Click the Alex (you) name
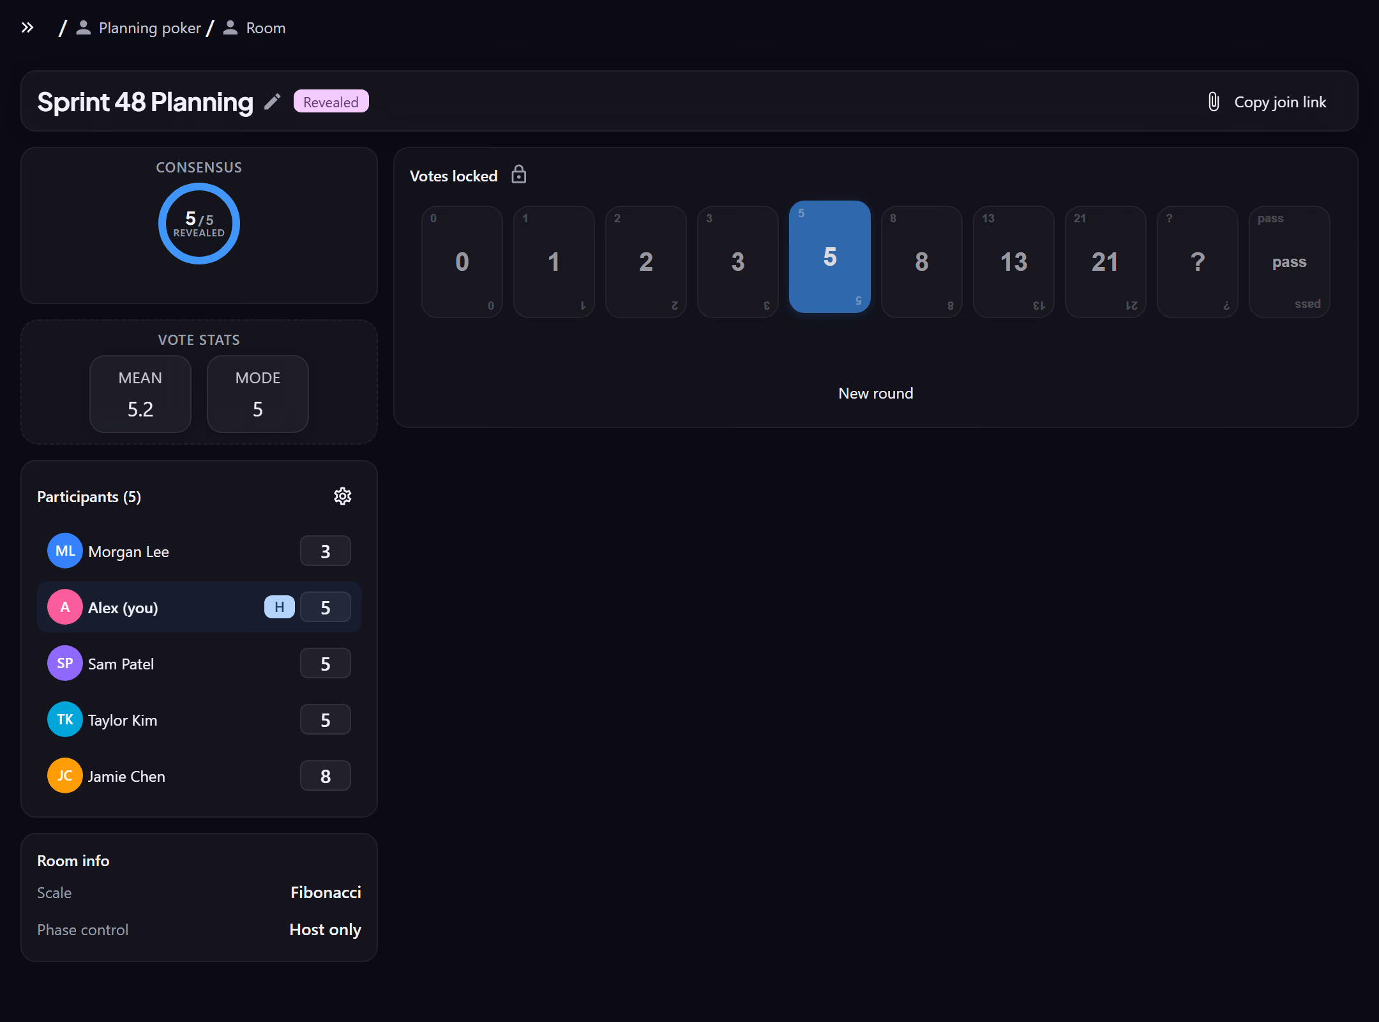 pyautogui.click(x=123, y=607)
